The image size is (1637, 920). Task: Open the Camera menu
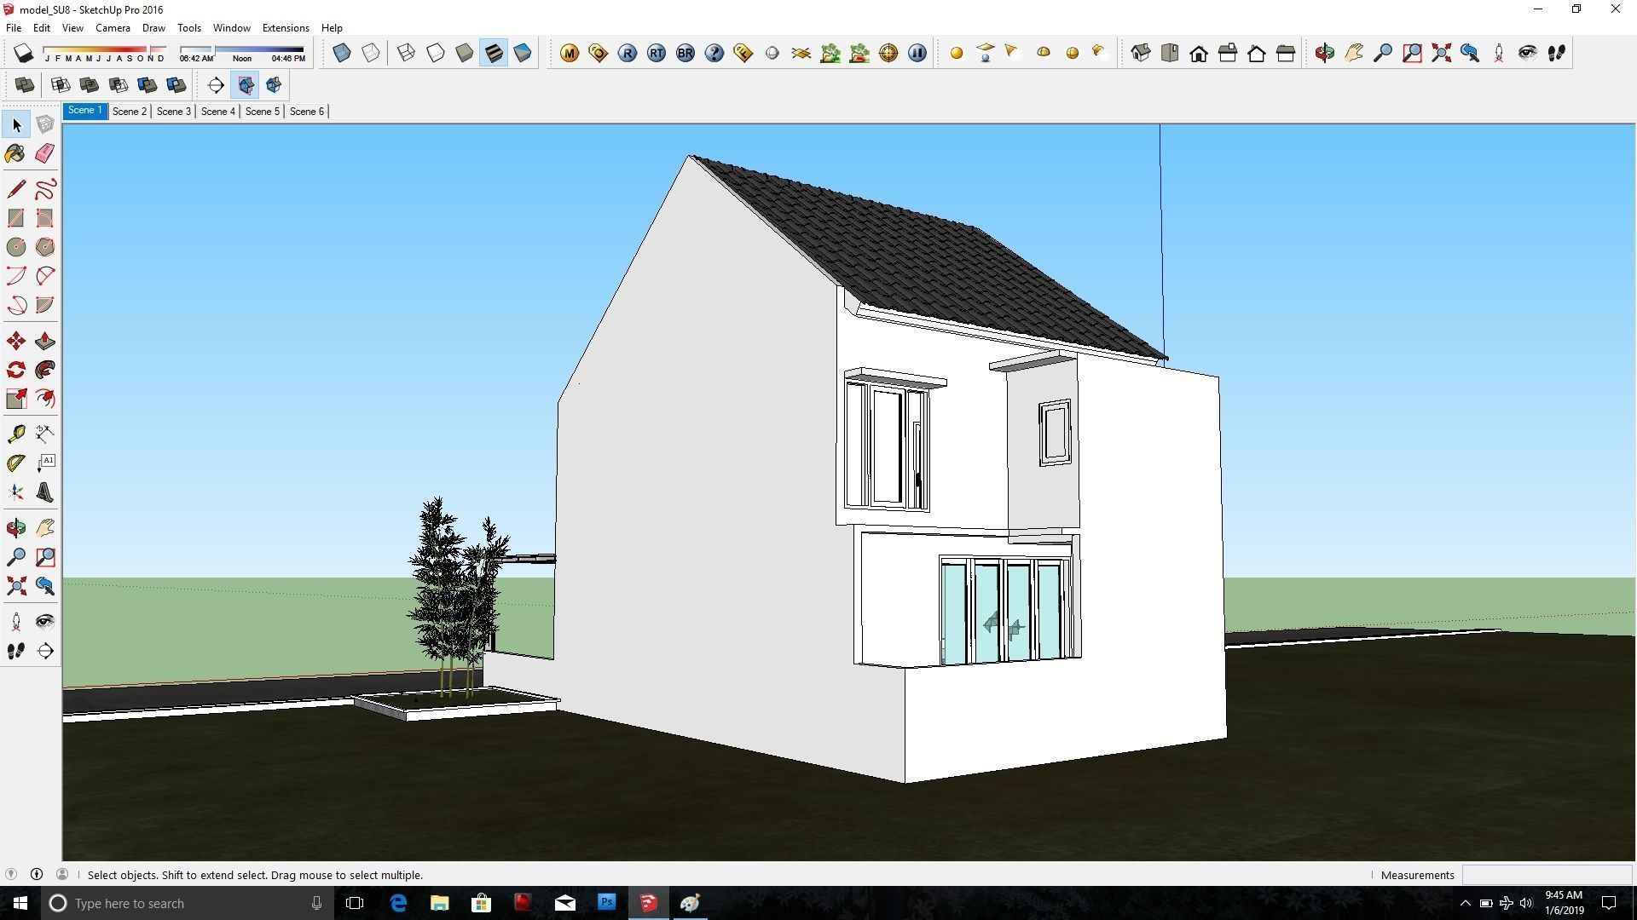click(x=113, y=27)
